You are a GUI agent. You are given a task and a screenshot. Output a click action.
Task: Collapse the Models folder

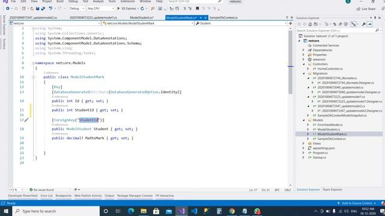(x=304, y=120)
